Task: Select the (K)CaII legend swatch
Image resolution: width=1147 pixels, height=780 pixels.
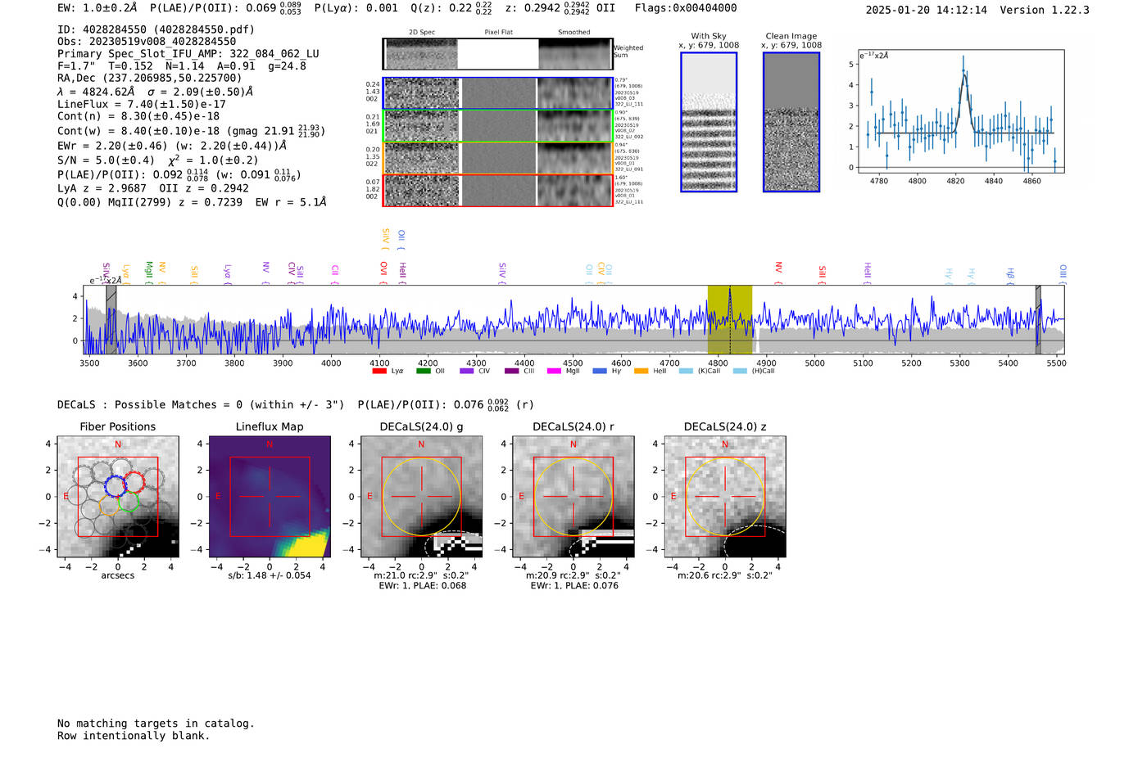Action: [x=686, y=371]
